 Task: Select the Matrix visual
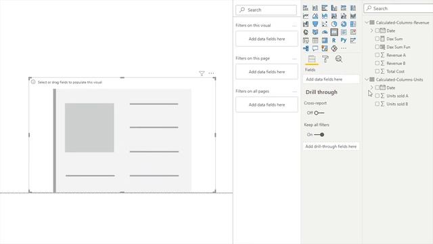[x=325, y=41]
